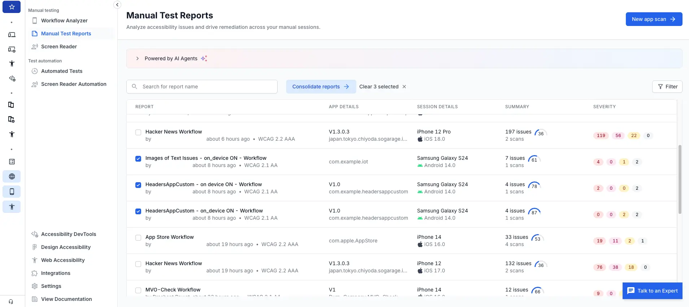Click Talk to an Expert
Screen dimensions: 689x307
(652, 291)
